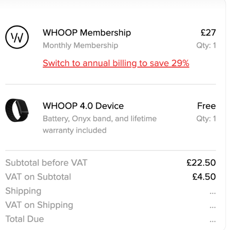Viewport: 227px width, 230px height.
Task: Click the Shipping row label
Action: tap(23, 191)
